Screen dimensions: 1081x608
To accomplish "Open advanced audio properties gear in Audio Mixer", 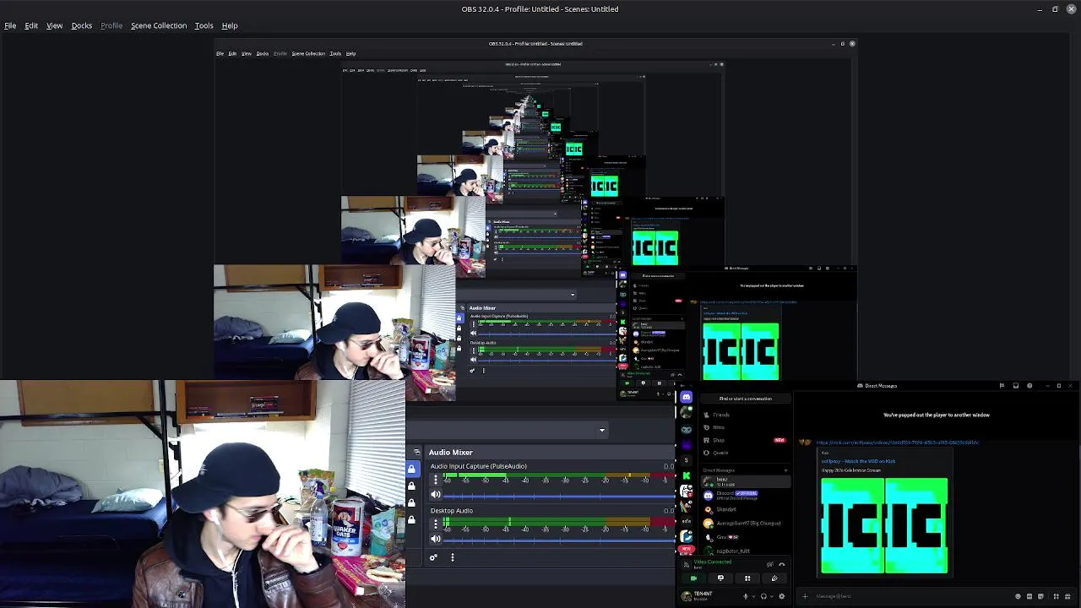I will (x=433, y=557).
